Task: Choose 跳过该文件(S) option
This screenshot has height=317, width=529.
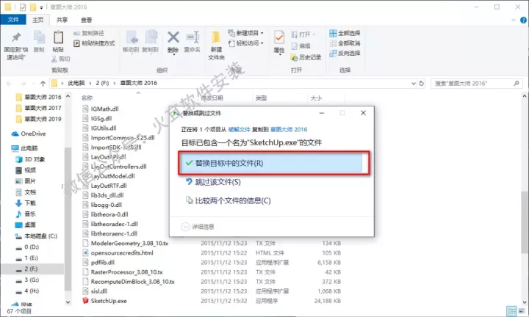Action: point(220,181)
